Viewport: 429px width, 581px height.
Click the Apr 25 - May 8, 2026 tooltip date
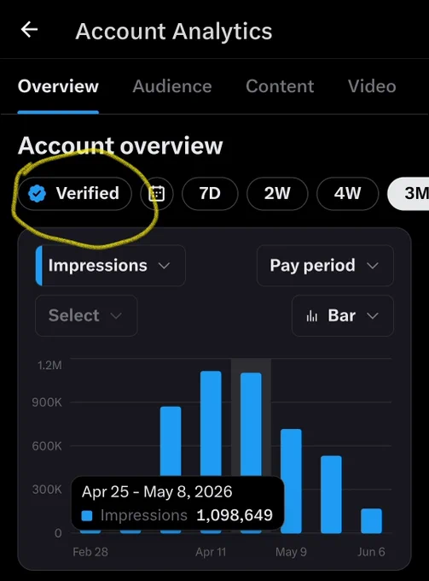157,491
